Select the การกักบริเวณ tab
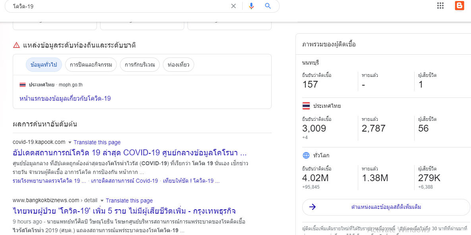Image resolution: width=471 pixels, height=235 pixels. (x=139, y=65)
